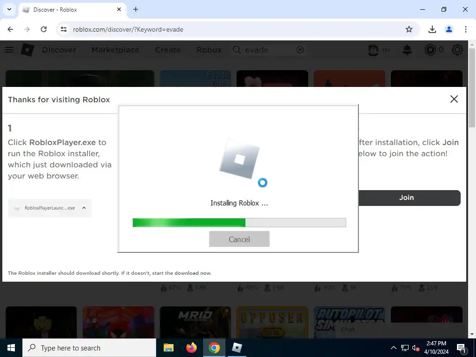476x357 pixels.
Task: Open Roblox notifications bell
Action: coord(407,50)
